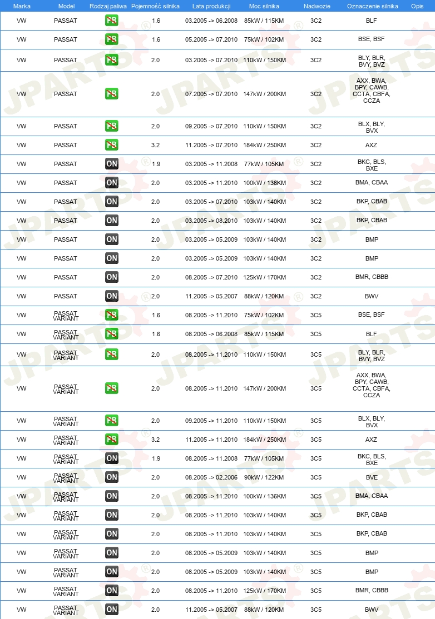
Task: Click engine capacity 3.2 in Passat Variant row
Action: coord(156,440)
